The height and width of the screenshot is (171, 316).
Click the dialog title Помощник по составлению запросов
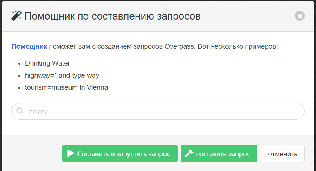(x=113, y=16)
